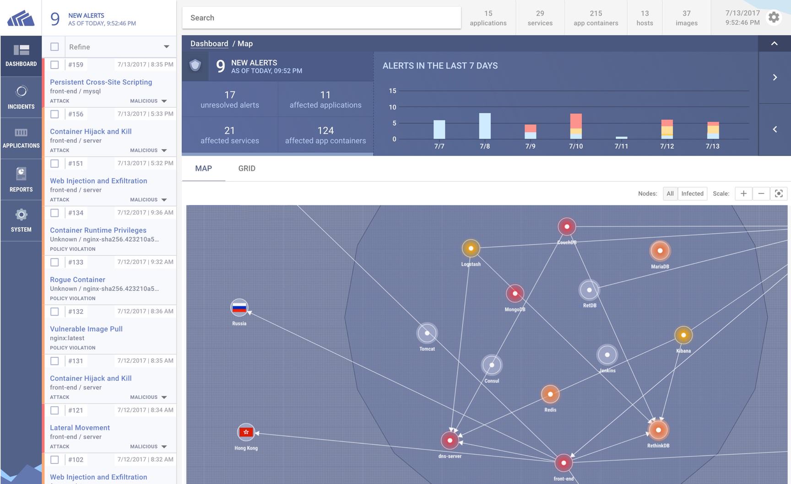Open the Reports sidebar section

pos(21,179)
